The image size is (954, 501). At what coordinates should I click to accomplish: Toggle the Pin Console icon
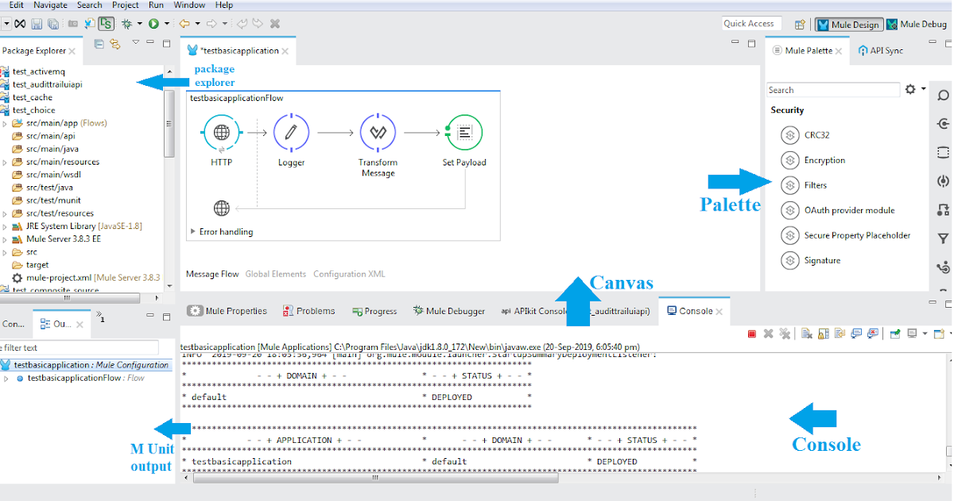point(894,334)
